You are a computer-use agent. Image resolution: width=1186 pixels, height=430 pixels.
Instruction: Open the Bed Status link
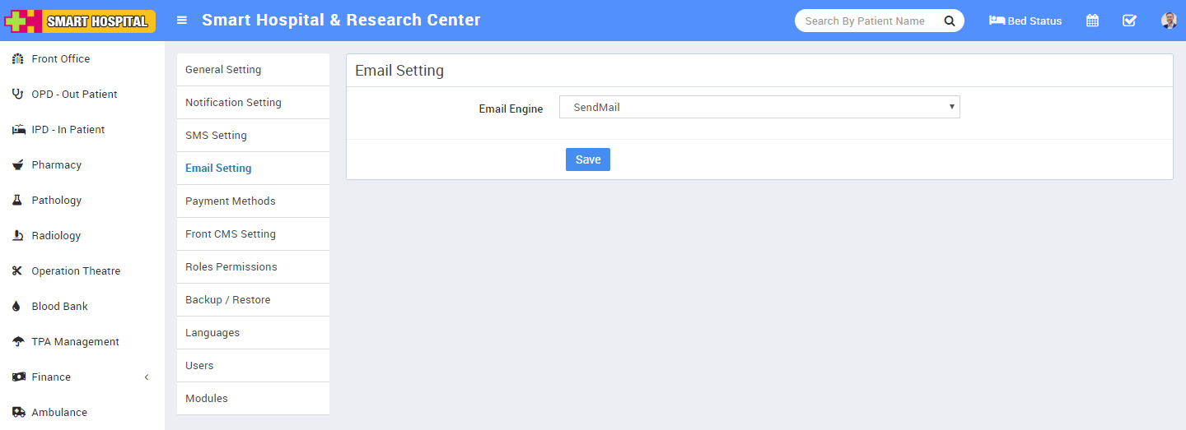[x=1025, y=21]
